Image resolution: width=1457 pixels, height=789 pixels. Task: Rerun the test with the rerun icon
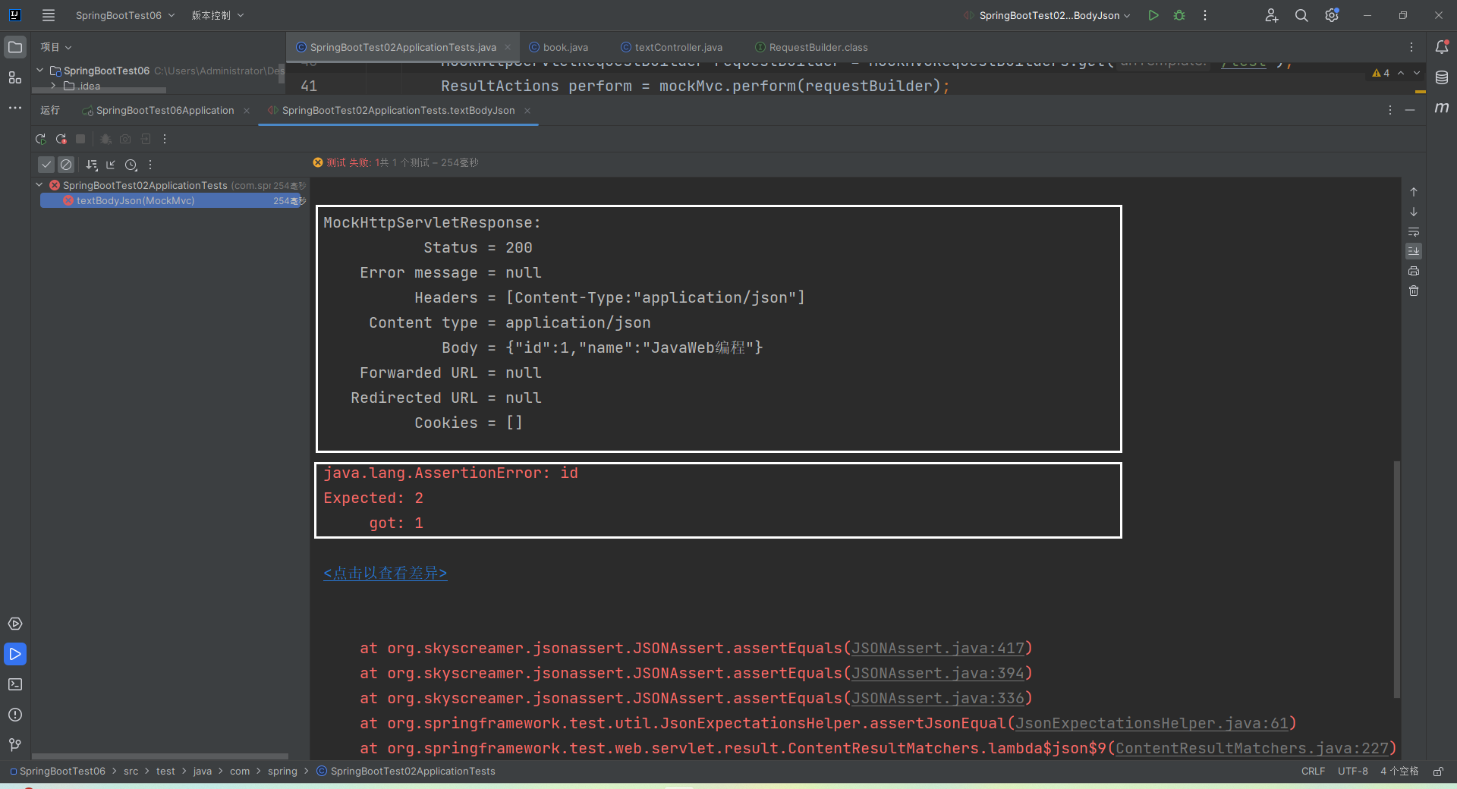(41, 139)
